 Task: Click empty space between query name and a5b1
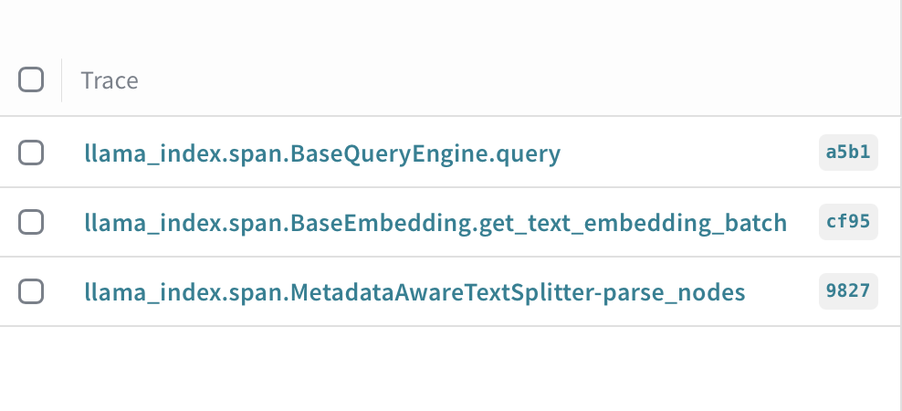pyautogui.click(x=689, y=153)
